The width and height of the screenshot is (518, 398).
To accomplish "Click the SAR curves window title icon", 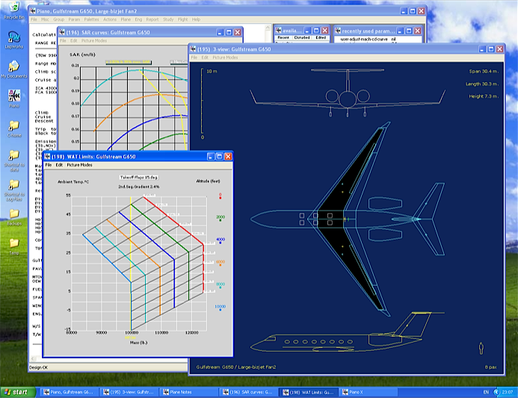I will tap(62, 32).
